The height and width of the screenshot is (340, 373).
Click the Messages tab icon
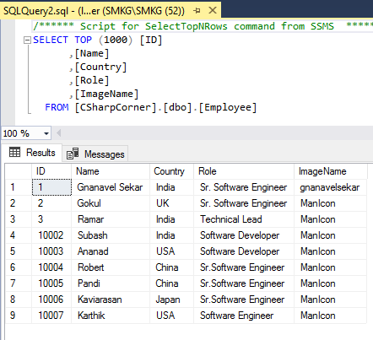click(x=73, y=154)
